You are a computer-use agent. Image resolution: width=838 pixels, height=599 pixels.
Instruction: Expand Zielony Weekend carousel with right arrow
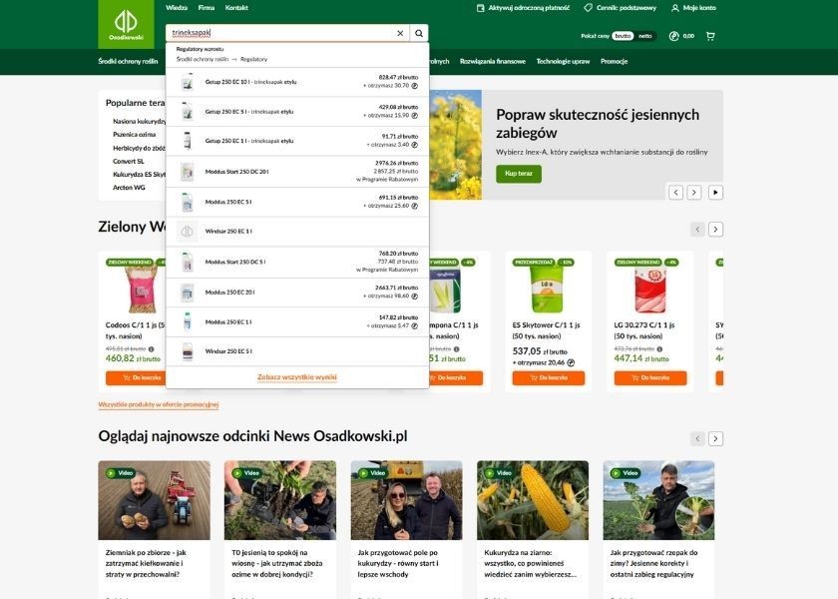tap(714, 227)
